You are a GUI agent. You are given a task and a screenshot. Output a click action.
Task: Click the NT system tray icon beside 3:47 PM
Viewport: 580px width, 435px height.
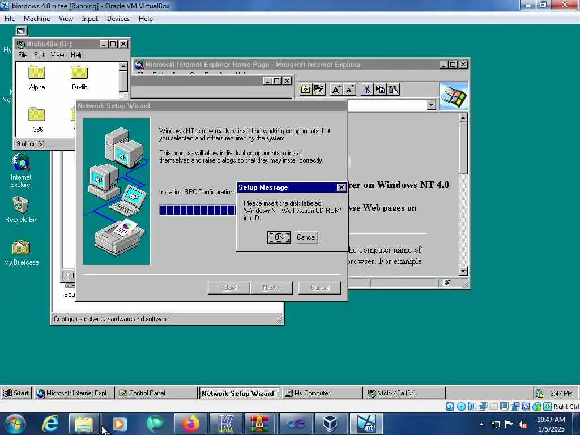[x=539, y=393]
